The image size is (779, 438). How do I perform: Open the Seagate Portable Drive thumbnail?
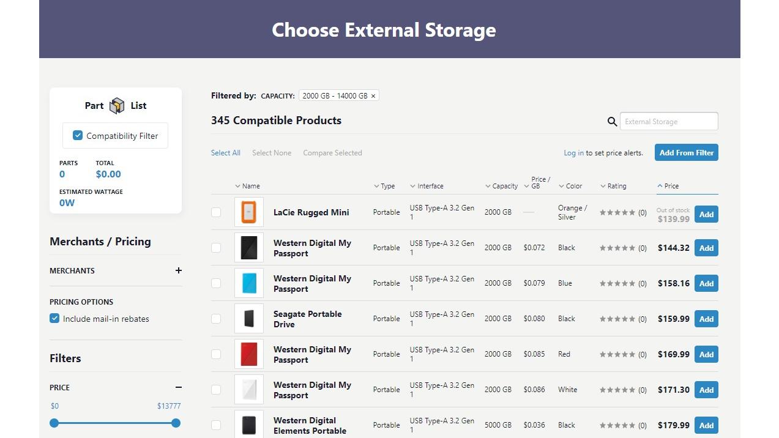(249, 319)
